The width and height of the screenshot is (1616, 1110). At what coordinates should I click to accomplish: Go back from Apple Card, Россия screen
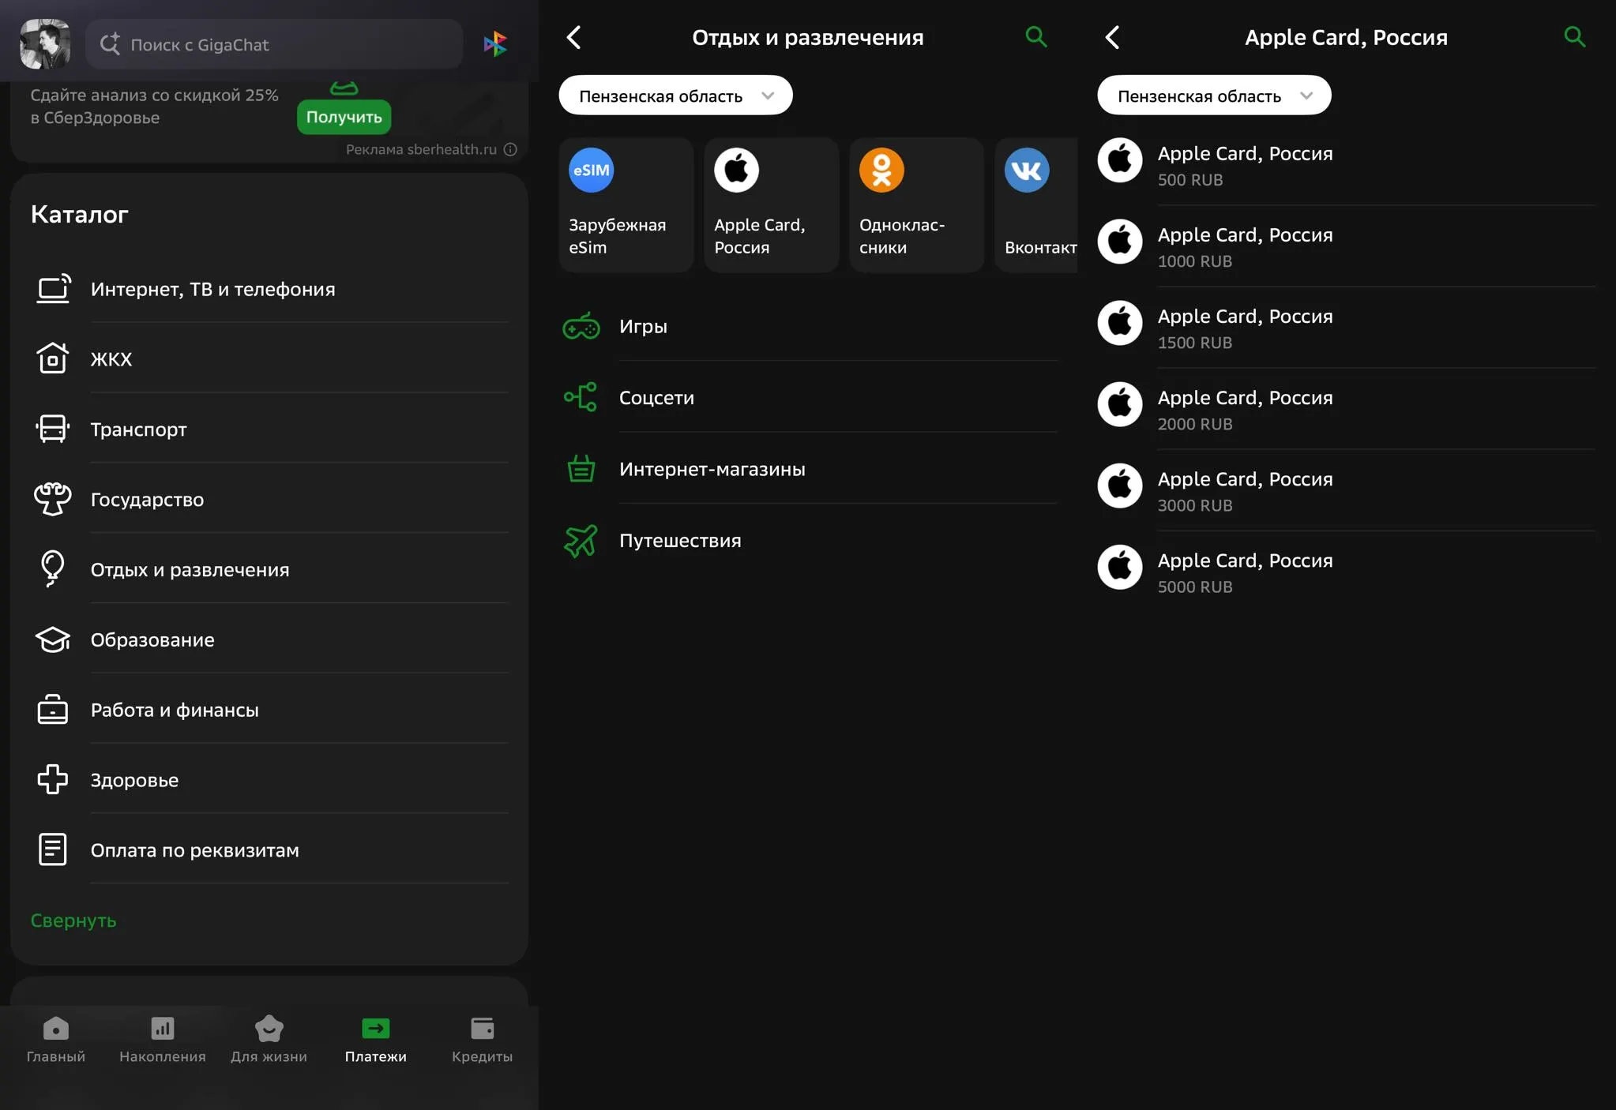(1112, 37)
